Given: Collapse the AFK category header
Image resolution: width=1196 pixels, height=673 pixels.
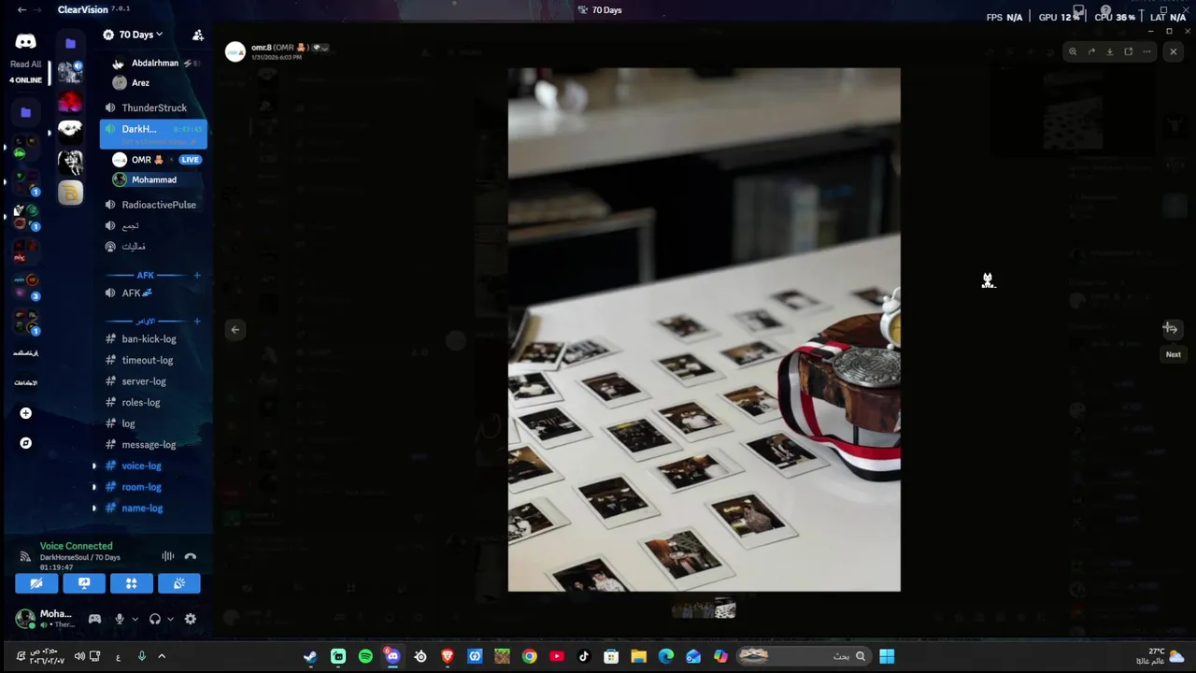Looking at the screenshot, I should coord(145,275).
